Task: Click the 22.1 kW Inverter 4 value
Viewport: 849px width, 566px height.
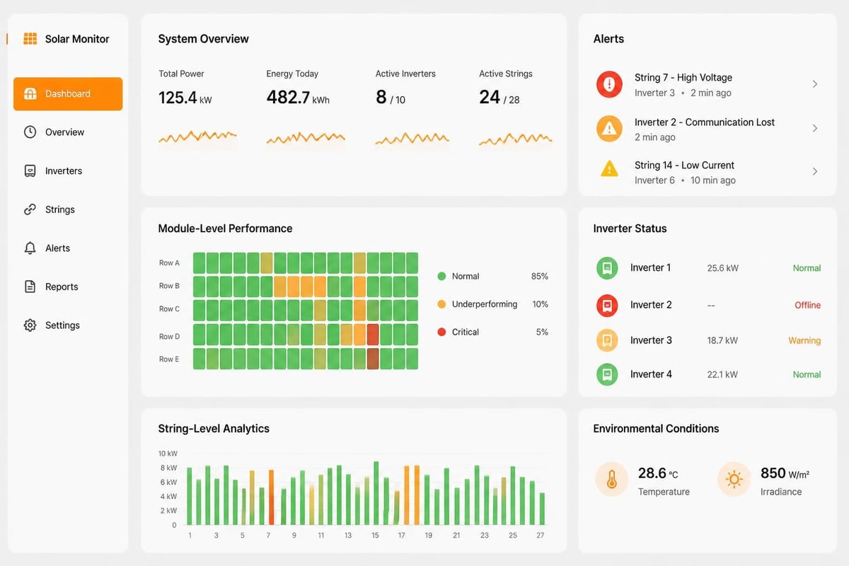Action: tap(722, 374)
